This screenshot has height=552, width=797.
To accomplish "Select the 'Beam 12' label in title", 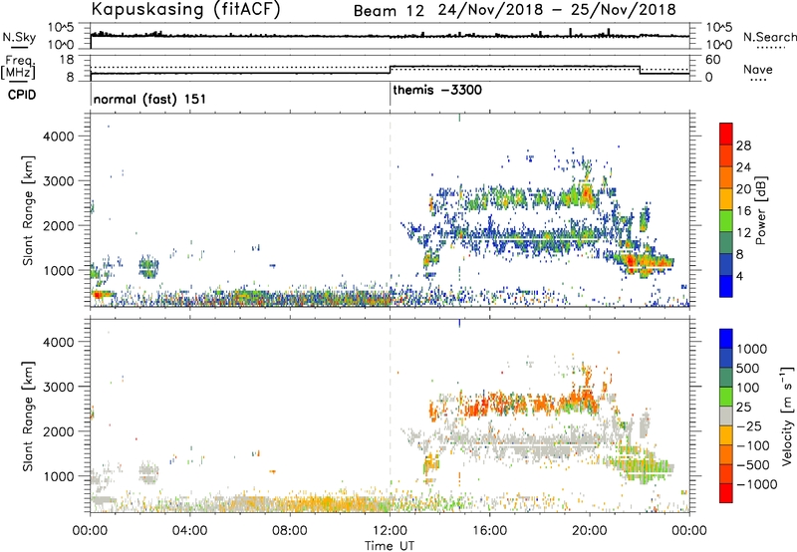I will (x=389, y=11).
